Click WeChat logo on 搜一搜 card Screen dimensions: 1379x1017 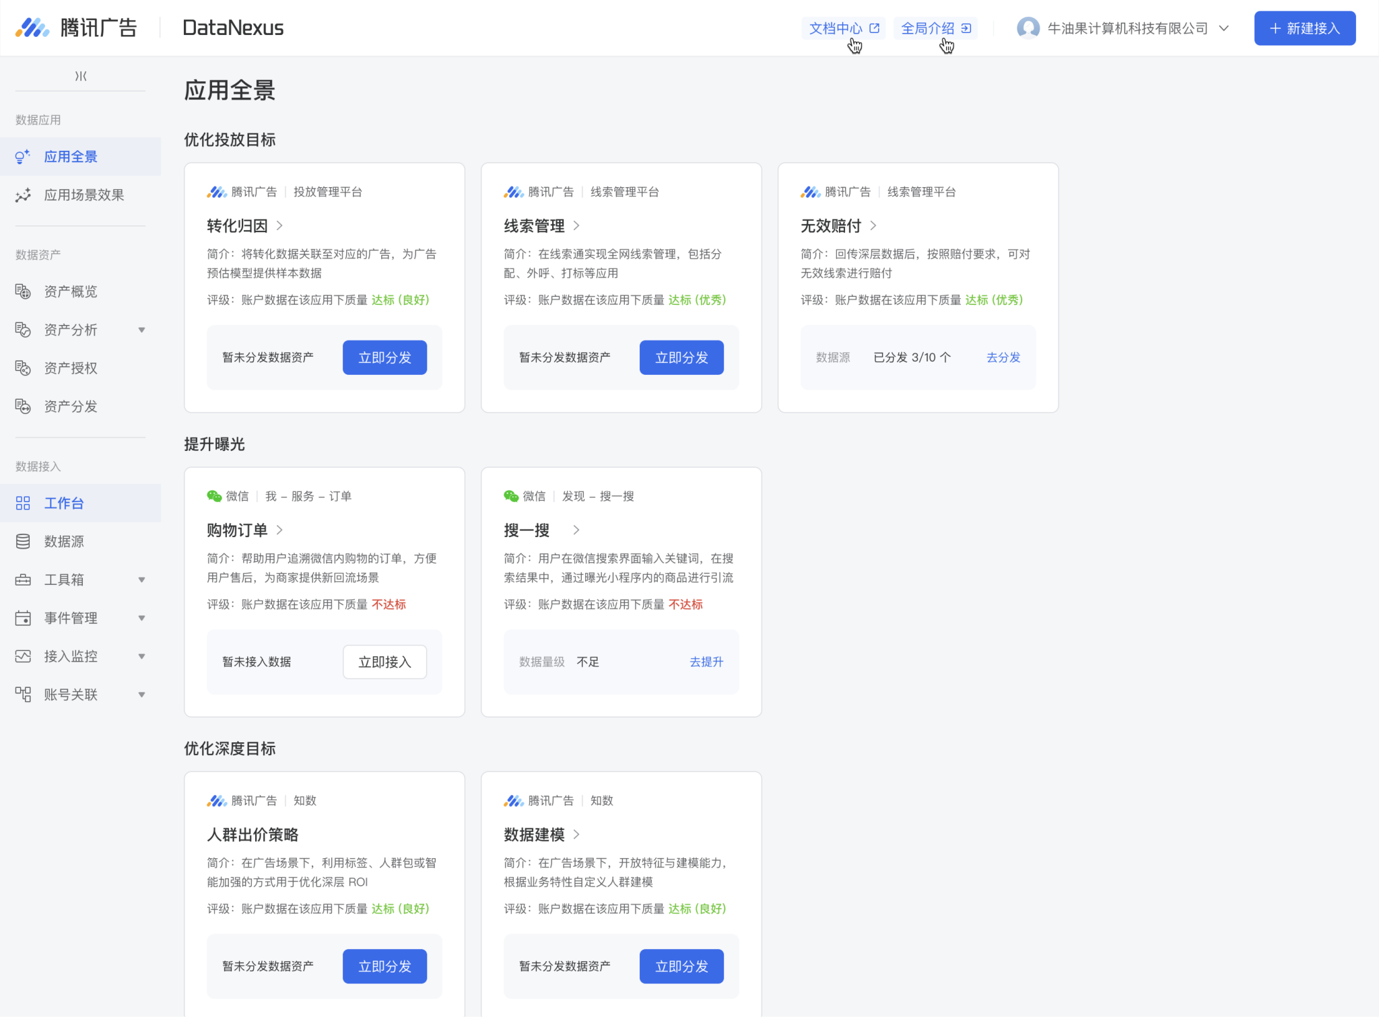(511, 496)
